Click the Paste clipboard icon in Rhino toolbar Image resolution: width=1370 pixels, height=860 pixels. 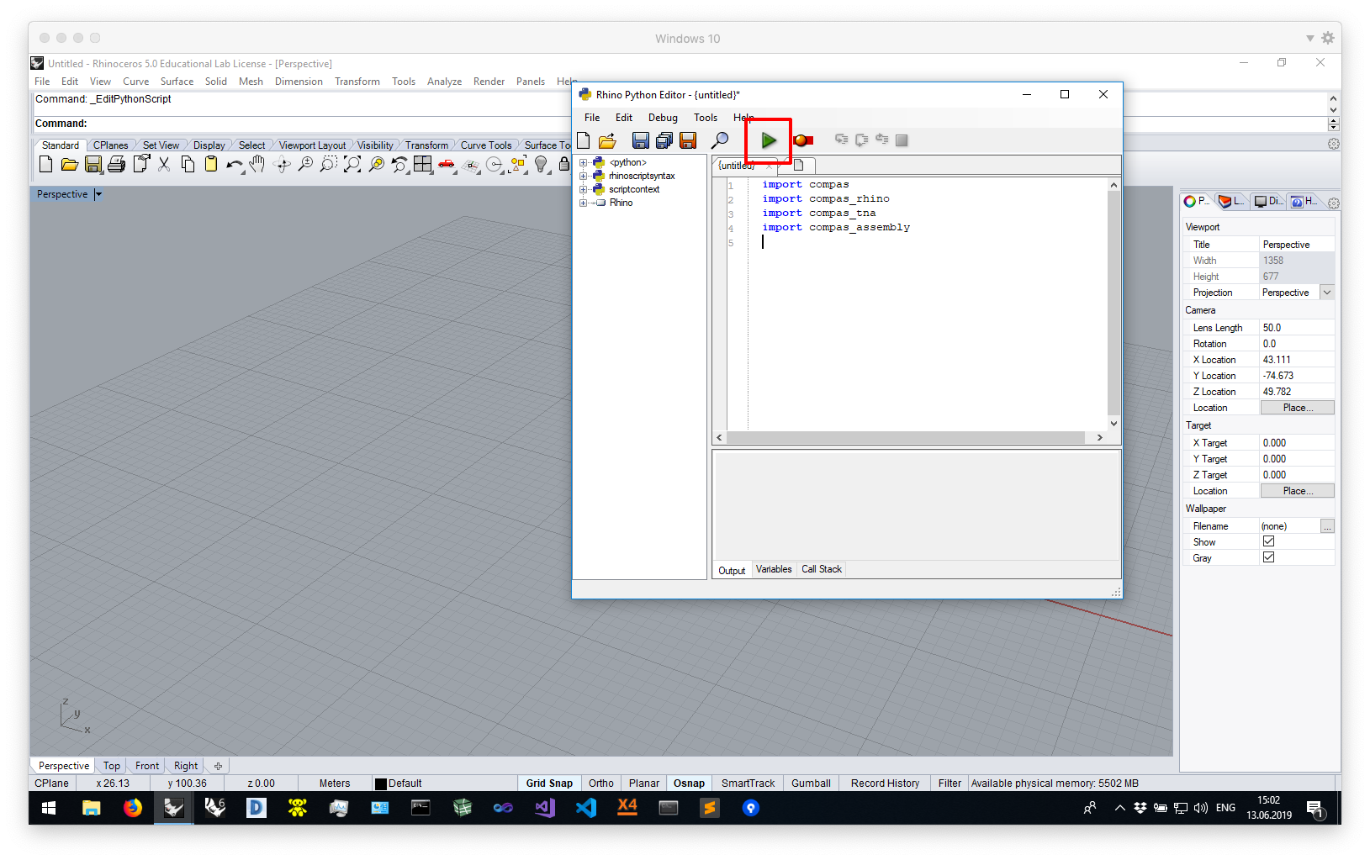(211, 164)
